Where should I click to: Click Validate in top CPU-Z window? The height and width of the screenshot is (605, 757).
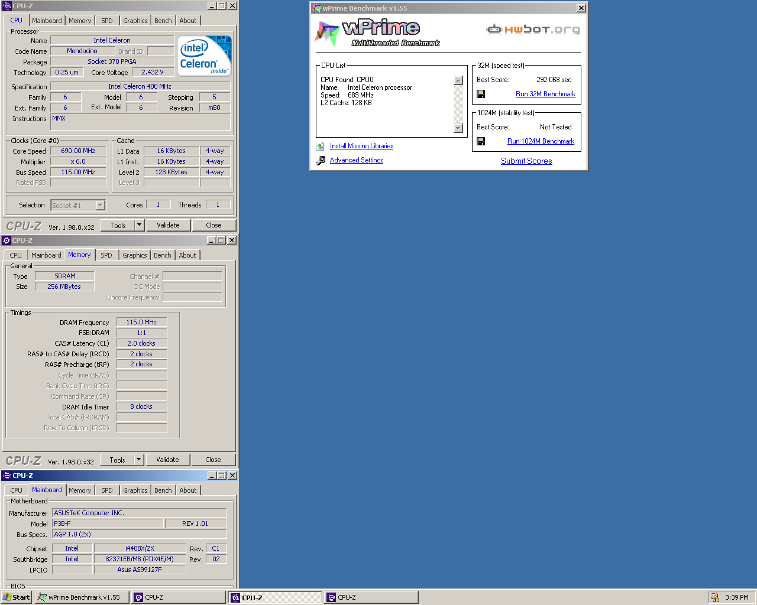[168, 225]
